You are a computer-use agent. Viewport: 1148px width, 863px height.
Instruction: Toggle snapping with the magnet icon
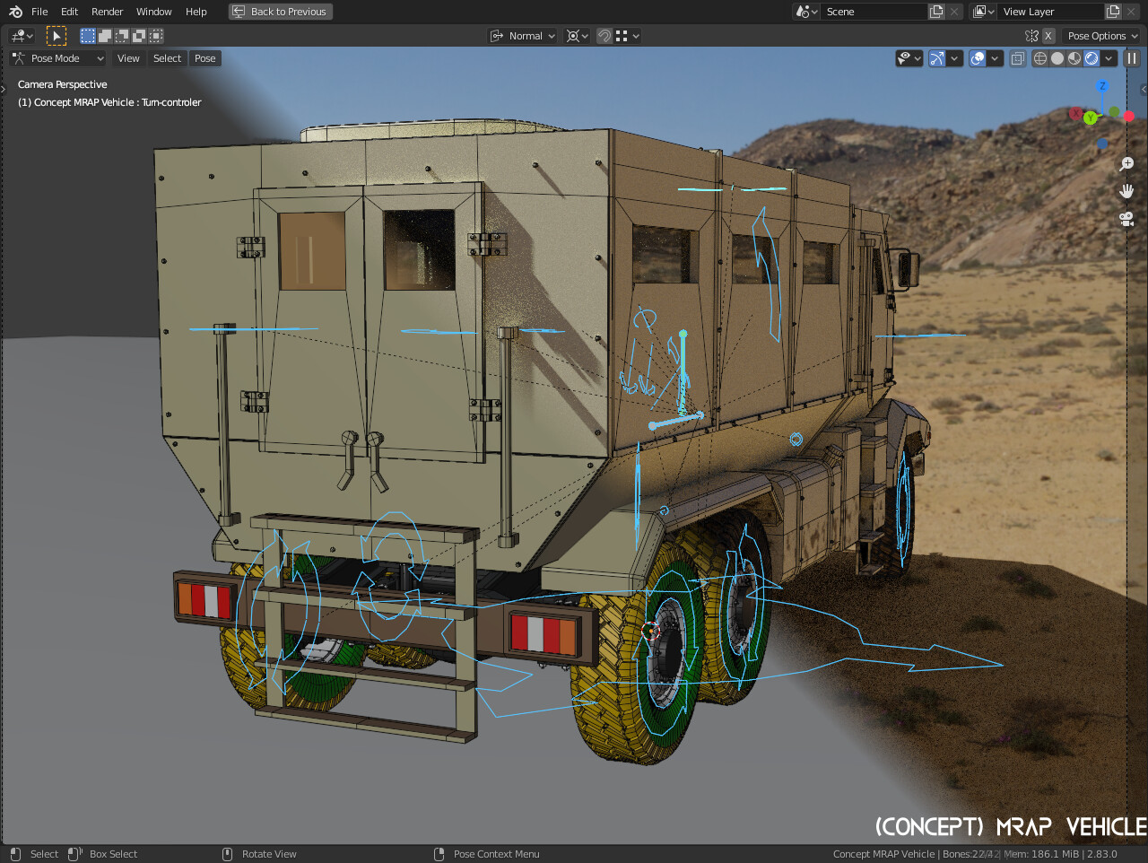(604, 36)
